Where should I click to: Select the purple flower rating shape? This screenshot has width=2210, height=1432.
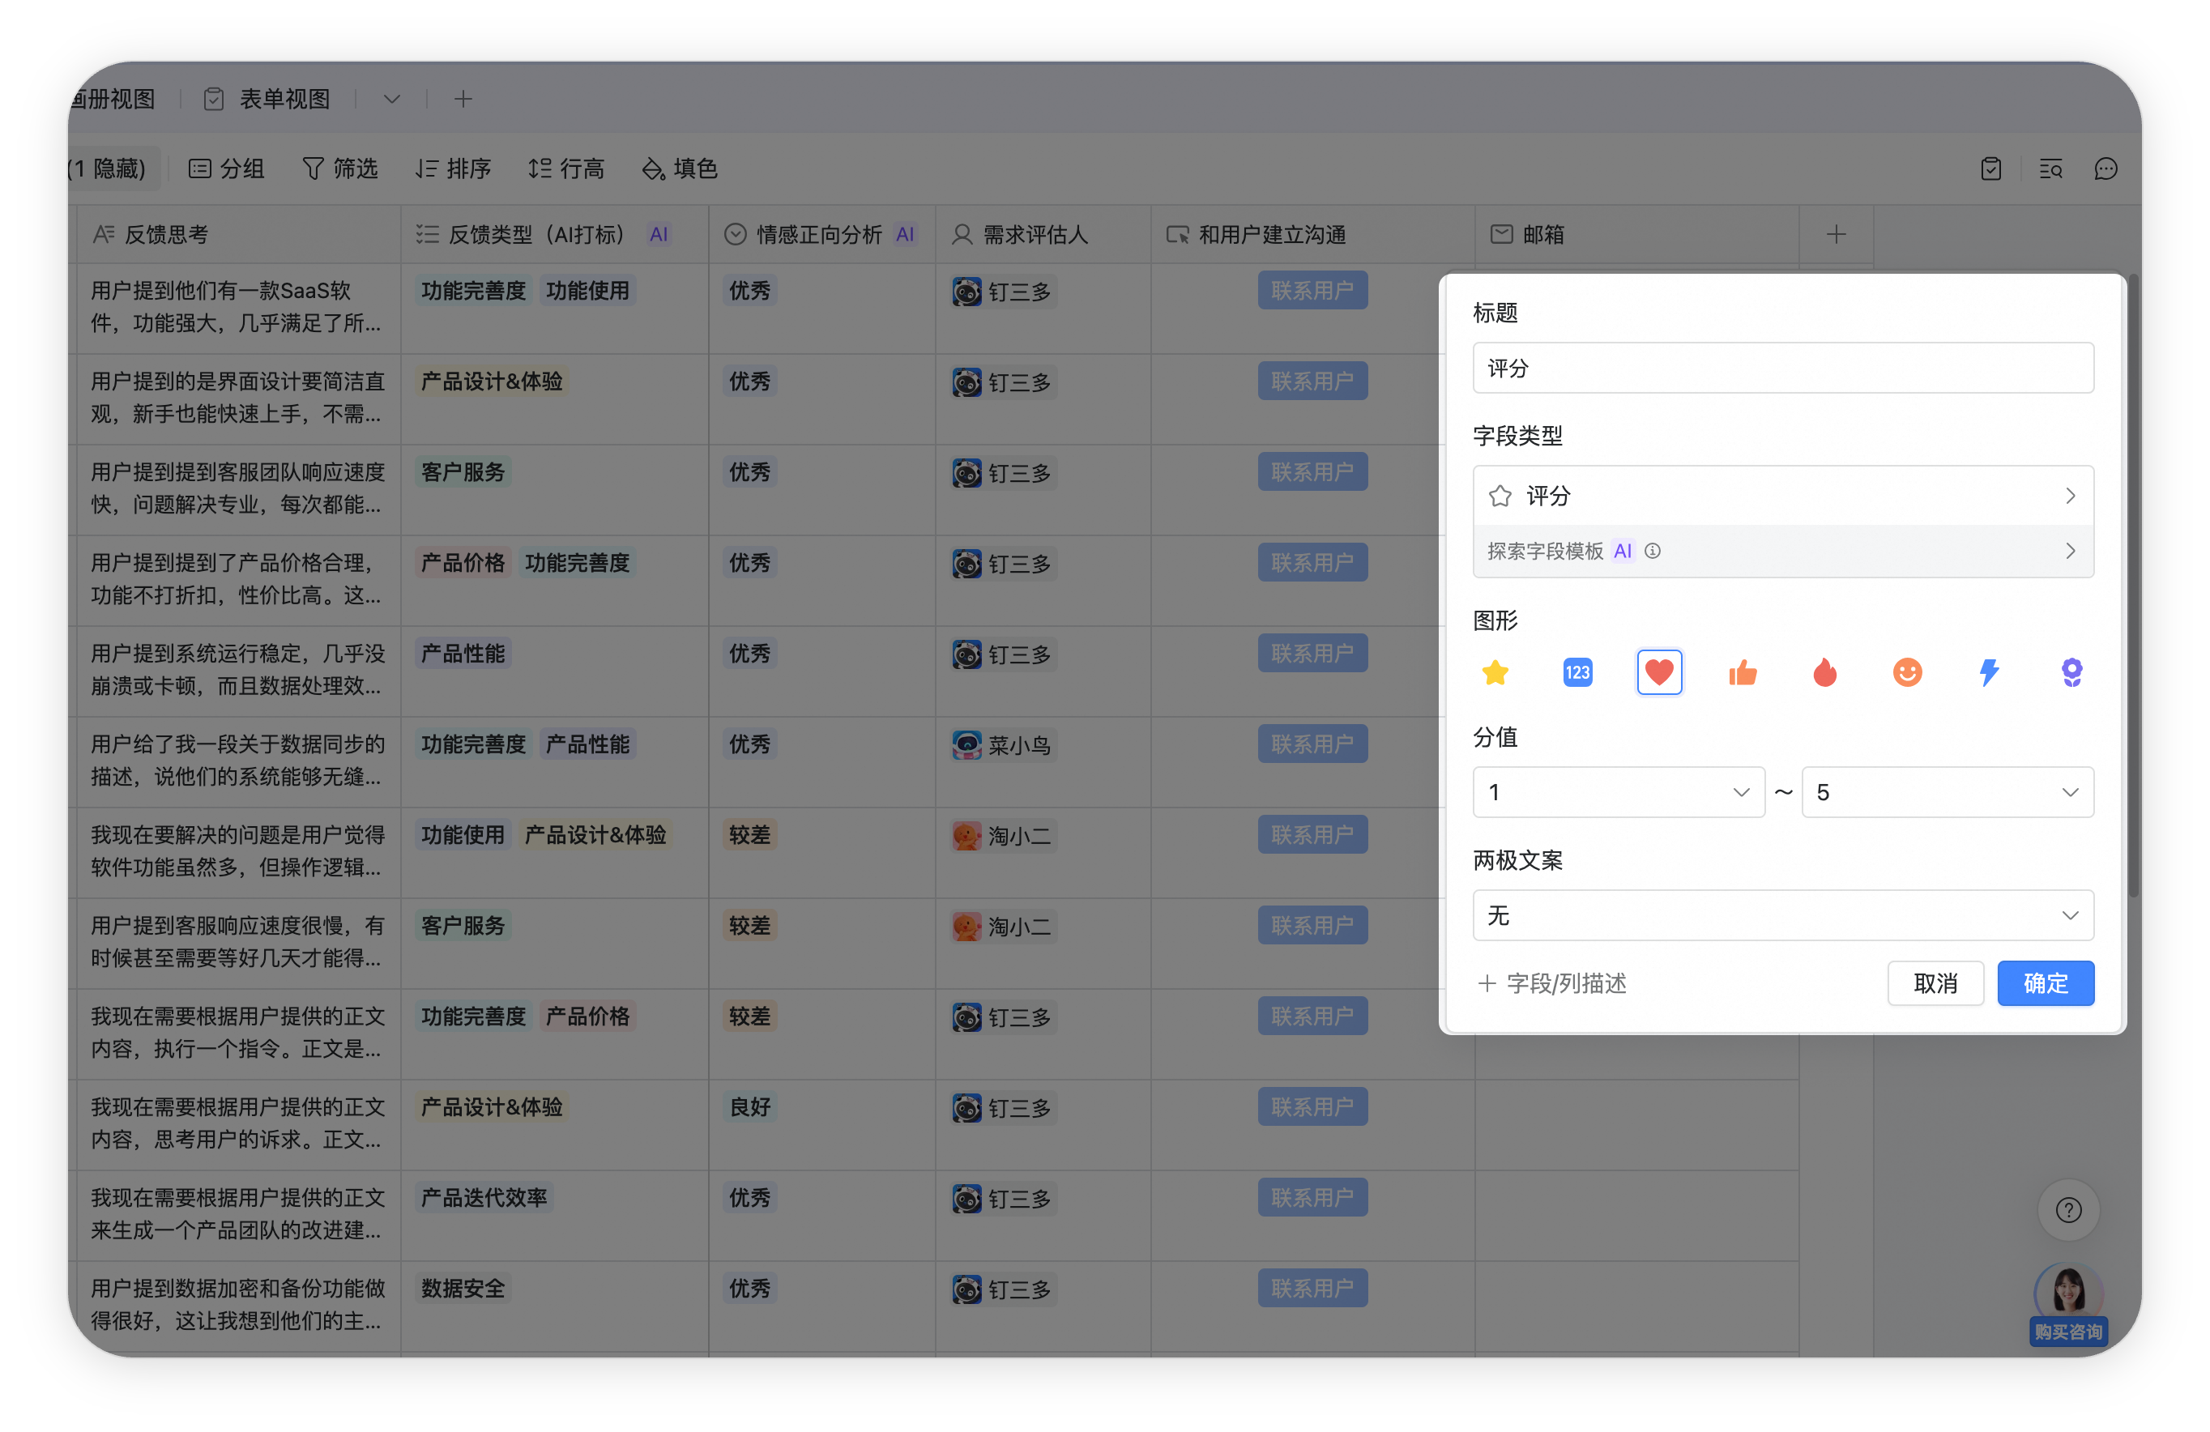point(2071,672)
